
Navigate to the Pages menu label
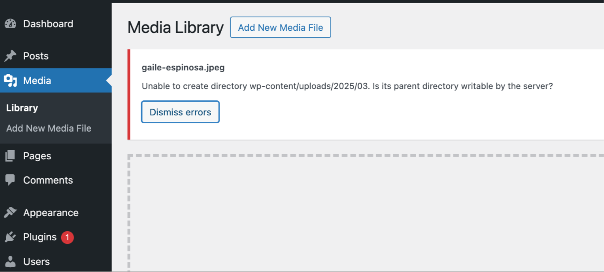tap(37, 156)
